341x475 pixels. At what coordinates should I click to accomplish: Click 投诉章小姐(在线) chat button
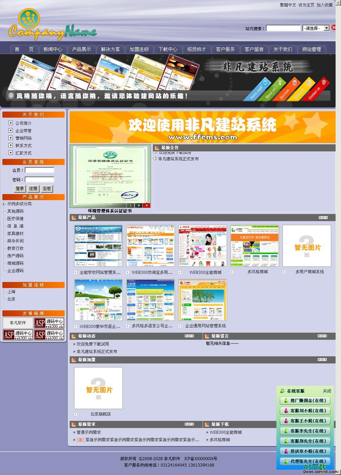(x=305, y=451)
